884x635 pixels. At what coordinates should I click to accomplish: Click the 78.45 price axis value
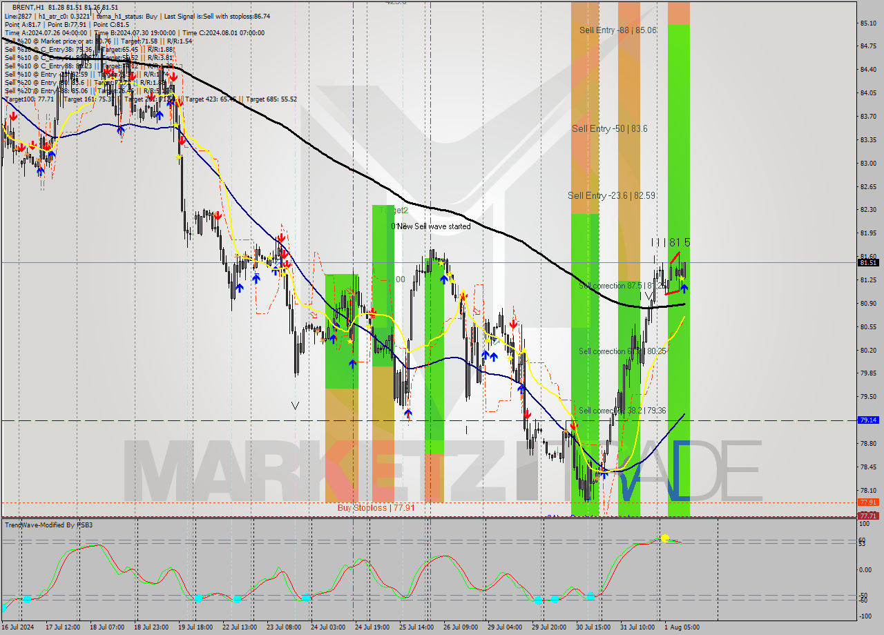868,467
